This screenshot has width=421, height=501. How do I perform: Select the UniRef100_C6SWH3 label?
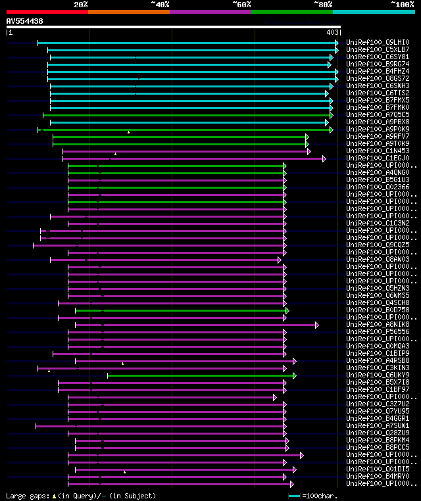(378, 85)
